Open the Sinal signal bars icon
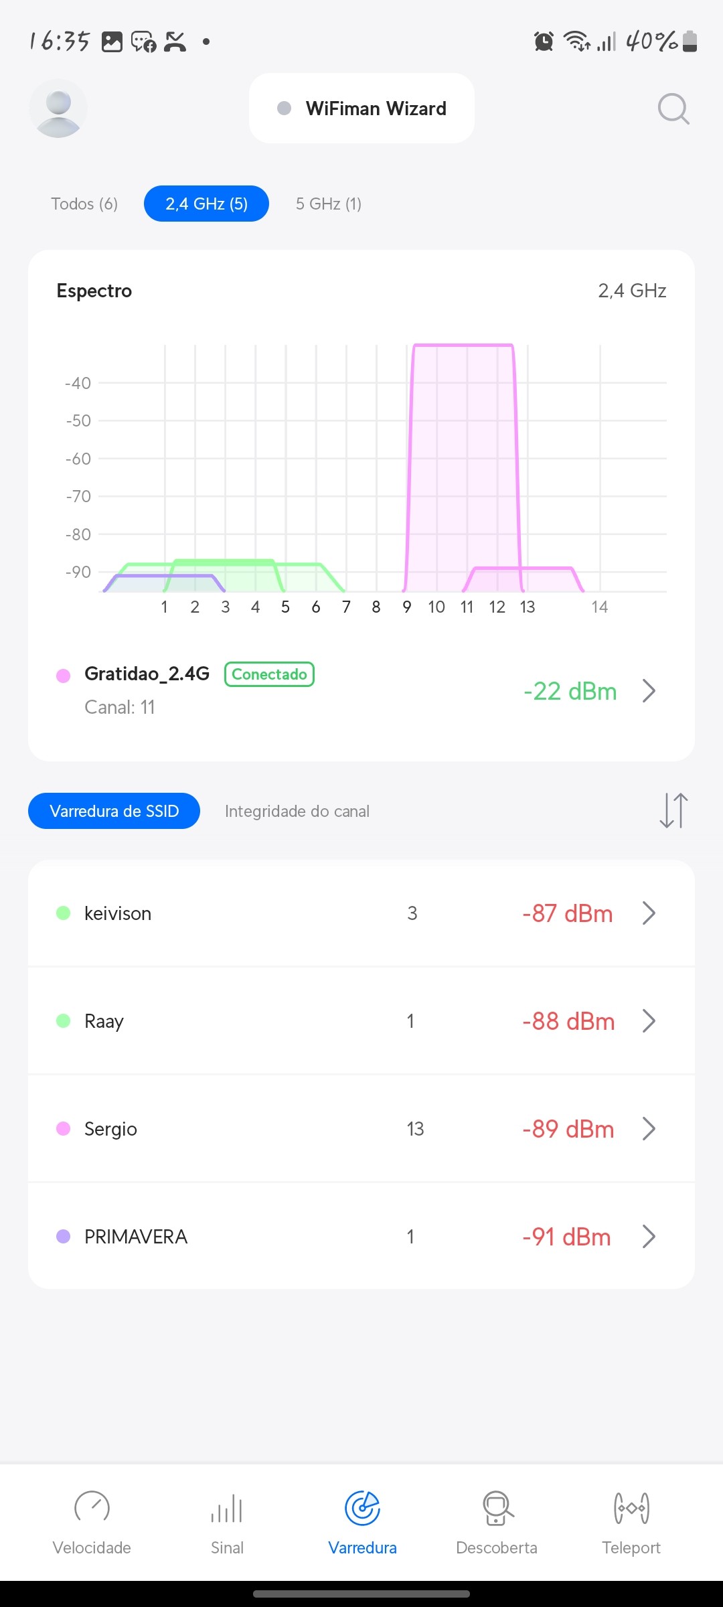 coord(227,1509)
